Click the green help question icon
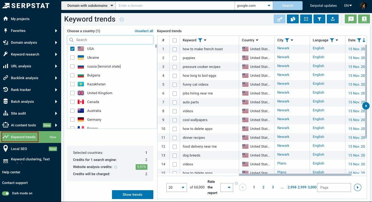The height and width of the screenshot is (202, 372). pos(364,19)
